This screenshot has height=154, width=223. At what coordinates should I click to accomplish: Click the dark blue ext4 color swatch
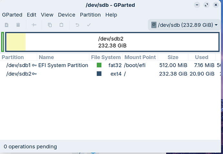tap(99, 74)
